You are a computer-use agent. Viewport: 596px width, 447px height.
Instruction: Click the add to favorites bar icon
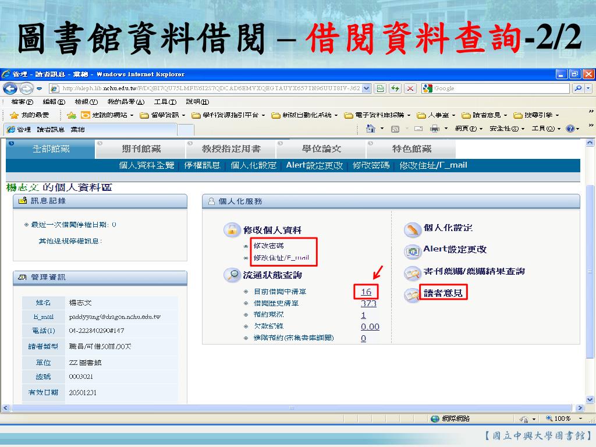coord(71,115)
